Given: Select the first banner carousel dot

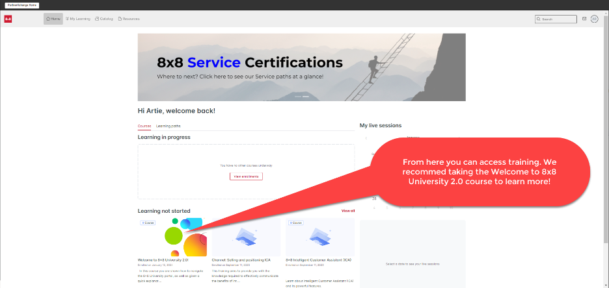Looking at the screenshot, I should 298,97.
